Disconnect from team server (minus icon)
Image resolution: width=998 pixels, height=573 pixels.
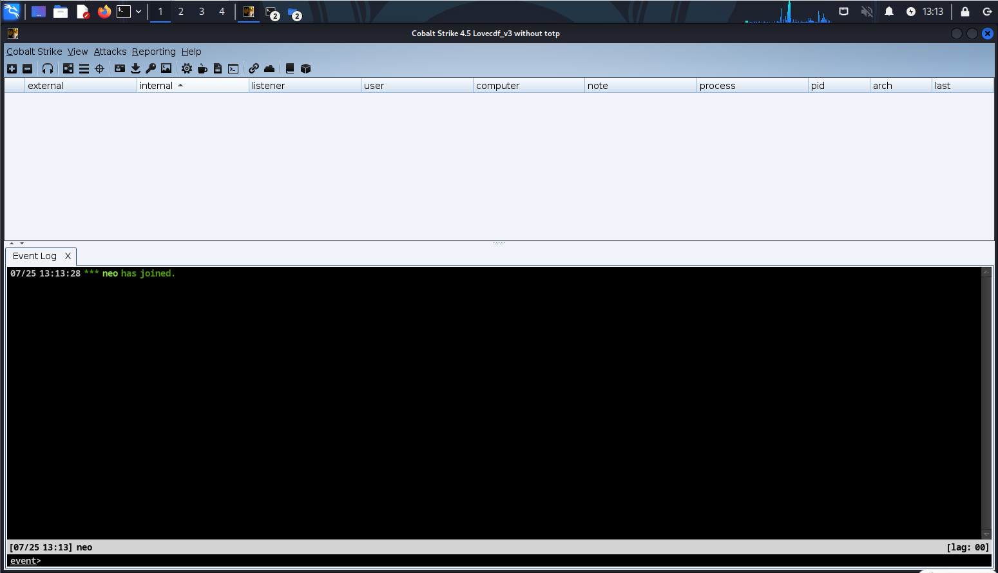pyautogui.click(x=27, y=68)
